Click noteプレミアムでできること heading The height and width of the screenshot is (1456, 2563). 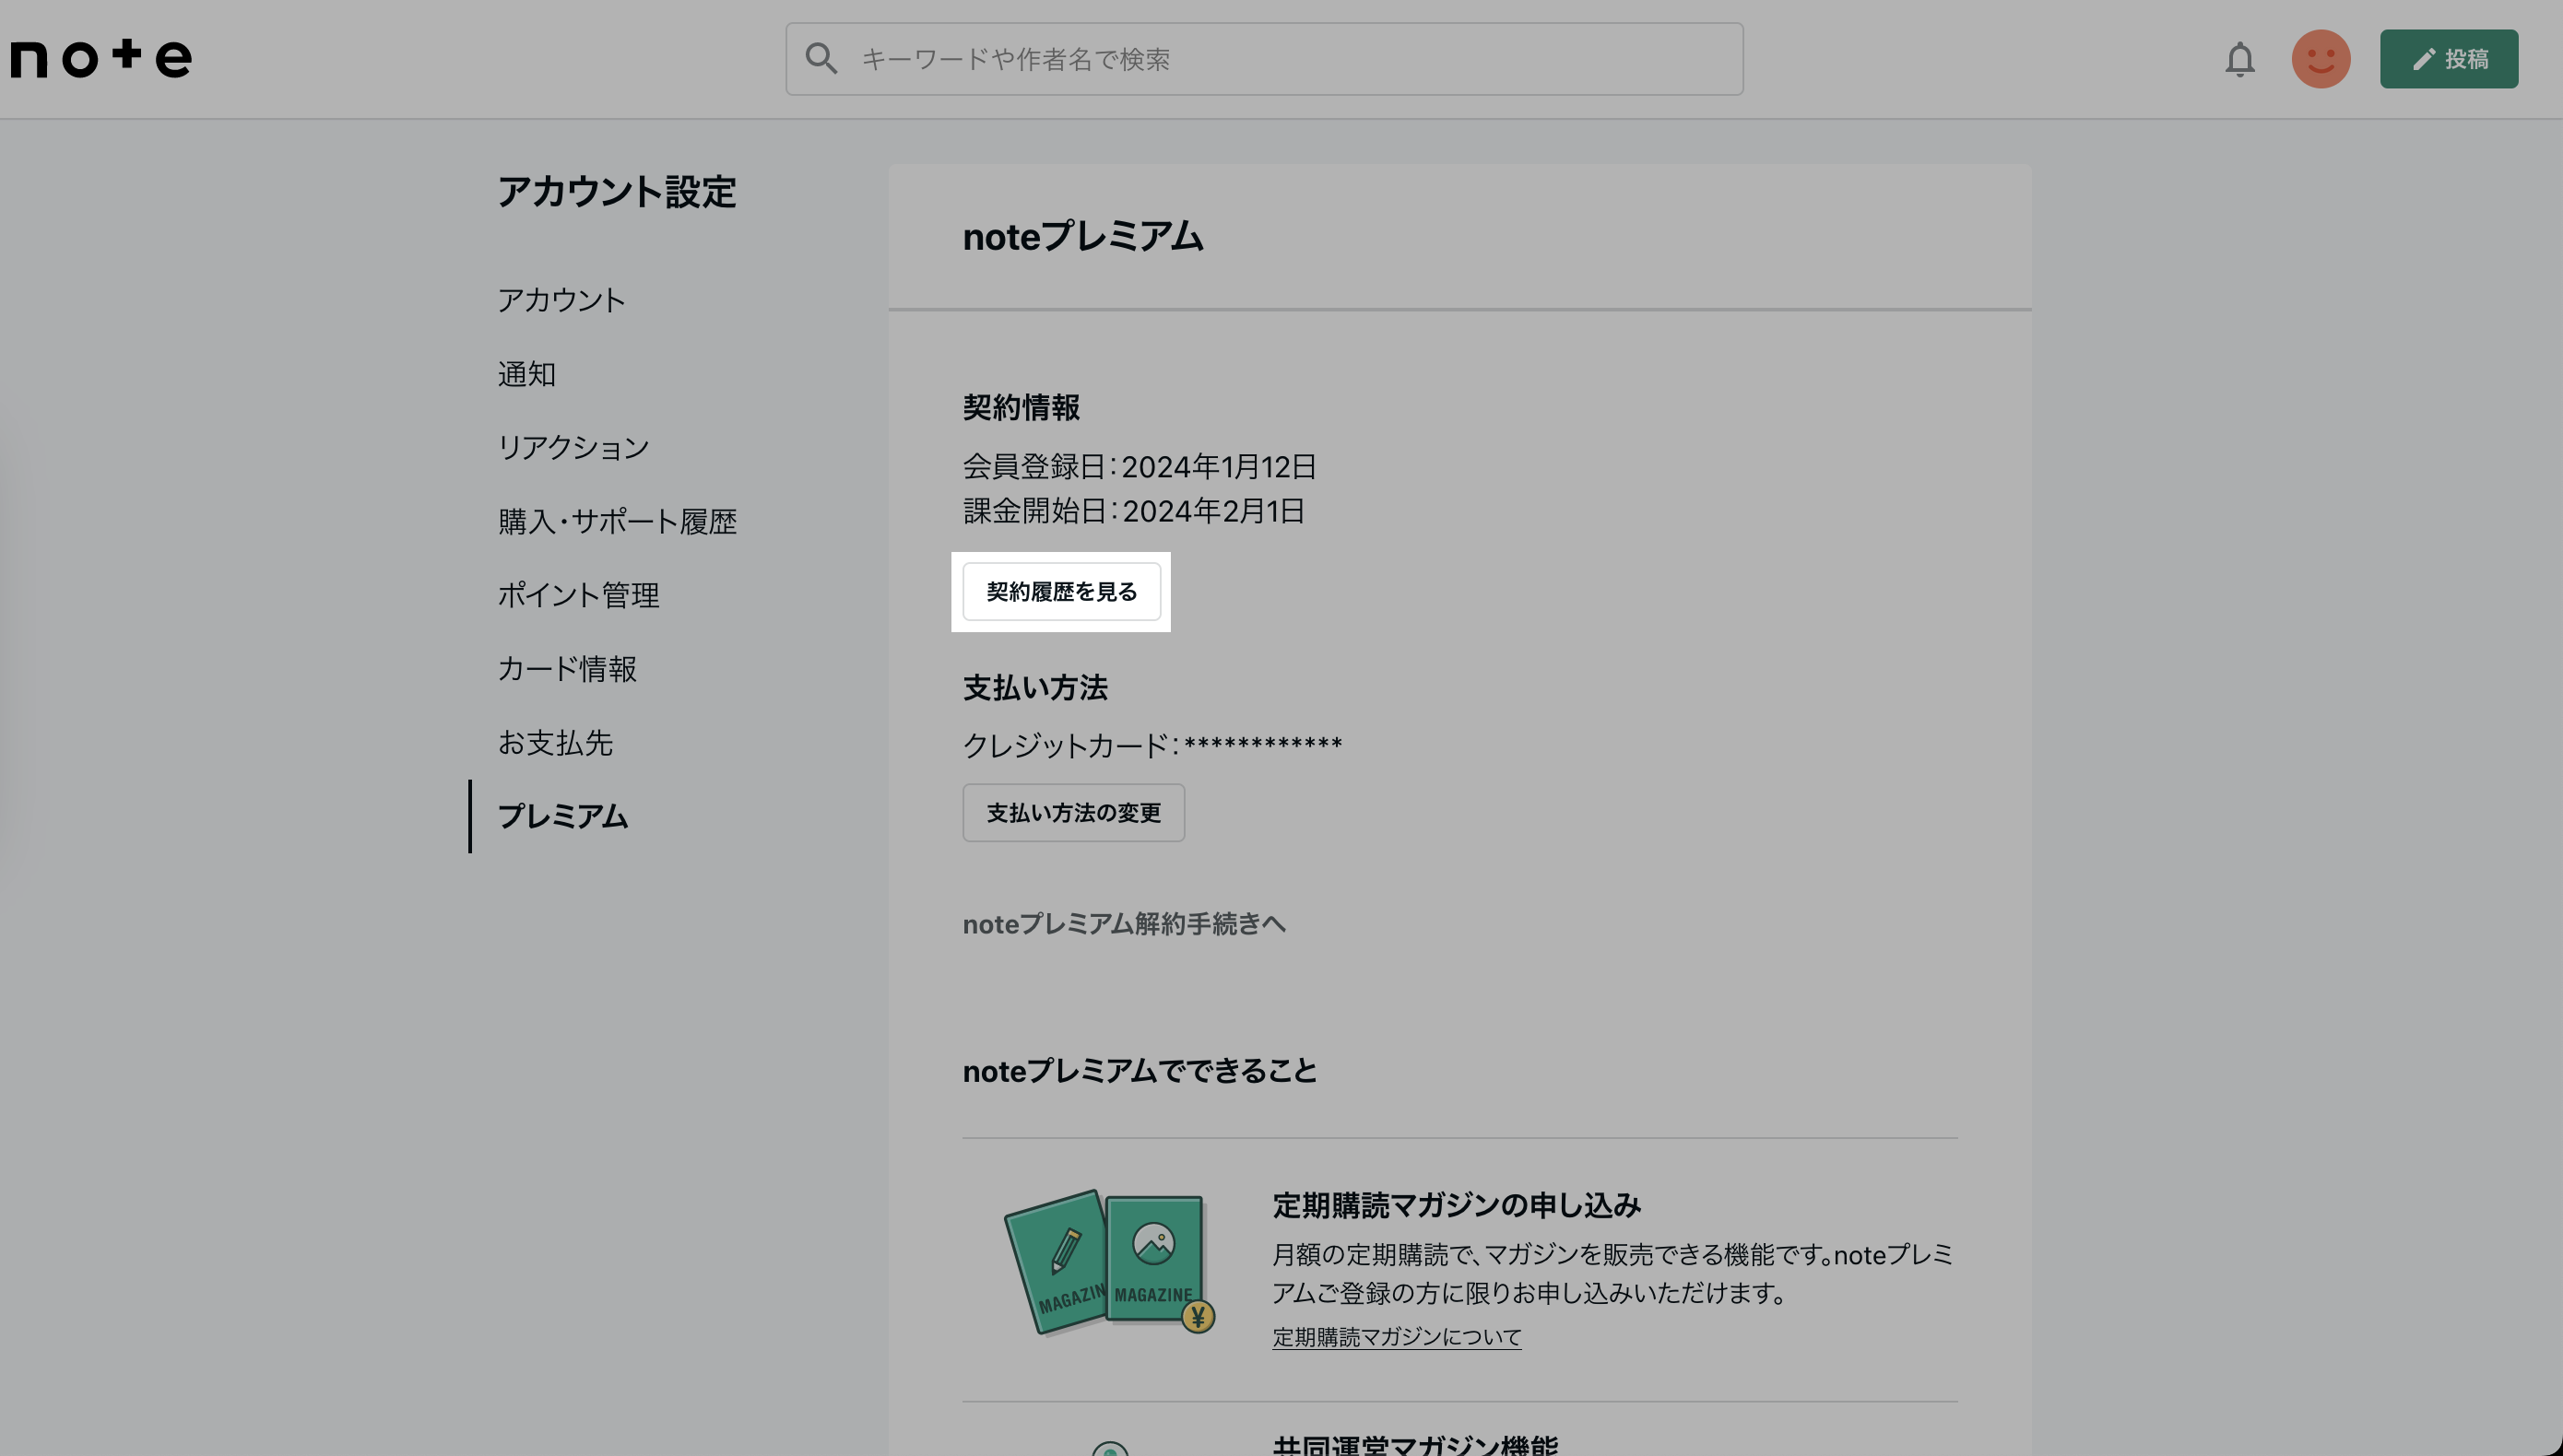[x=1140, y=1071]
